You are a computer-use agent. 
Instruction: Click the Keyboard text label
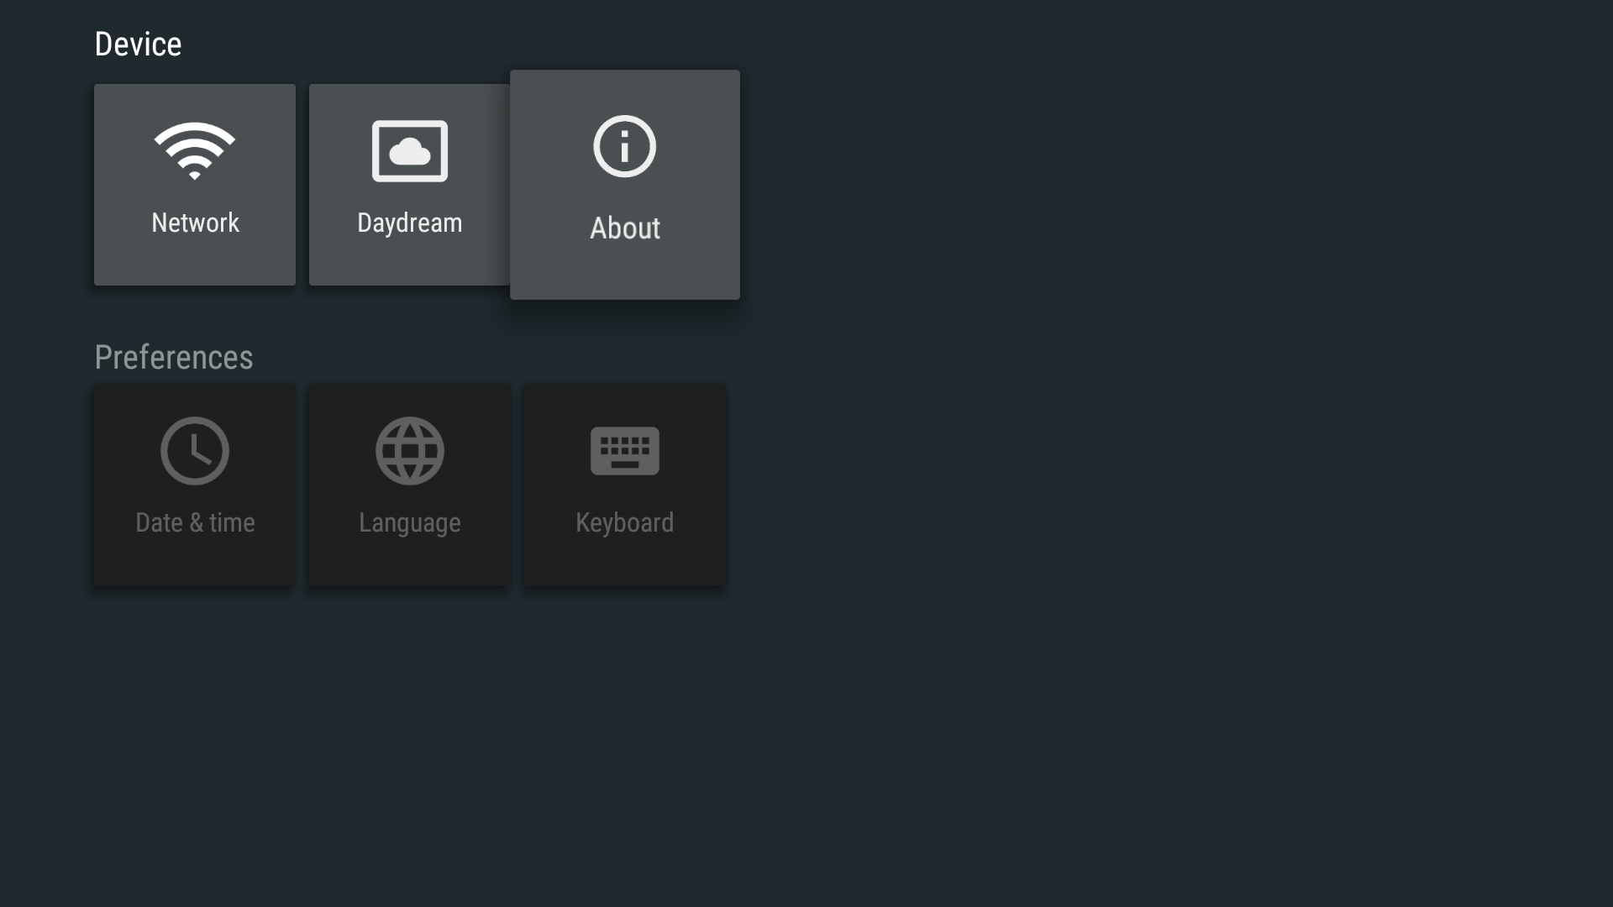pos(625,524)
